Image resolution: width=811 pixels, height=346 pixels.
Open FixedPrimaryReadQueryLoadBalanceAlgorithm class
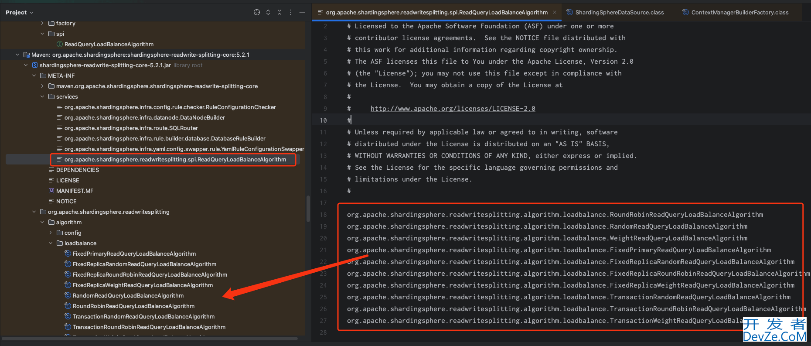[x=134, y=254]
